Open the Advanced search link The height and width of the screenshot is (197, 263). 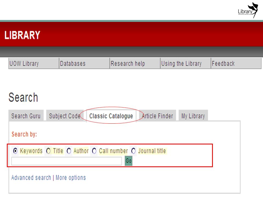[x=31, y=178]
